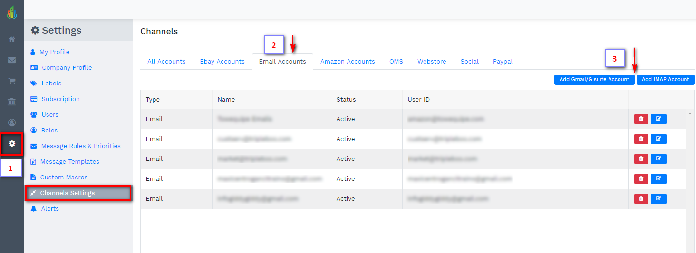Click the home icon in left sidebar
Viewport: 696px width, 253px height.
point(12,39)
